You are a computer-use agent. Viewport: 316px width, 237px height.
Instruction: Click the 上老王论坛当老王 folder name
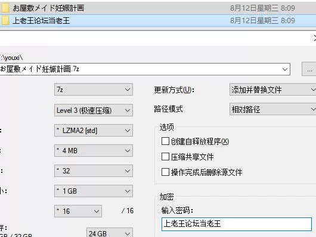click(x=41, y=21)
